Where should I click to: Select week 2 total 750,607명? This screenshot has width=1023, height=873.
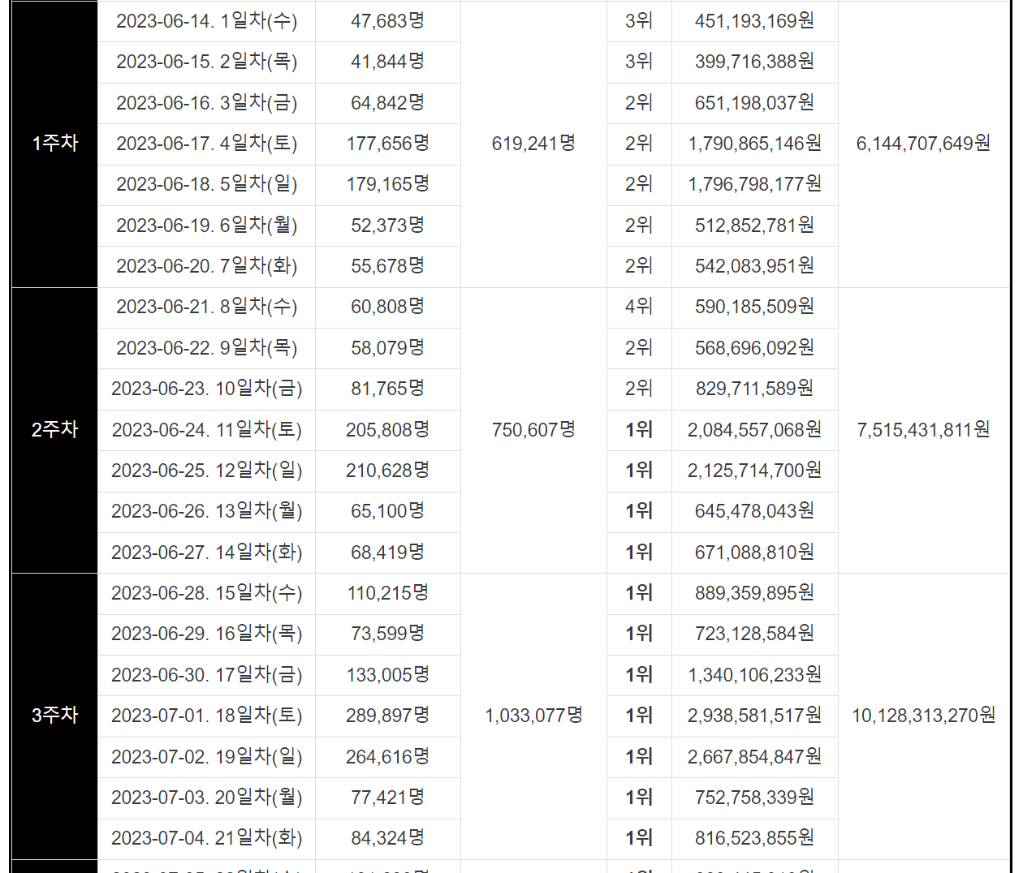click(x=533, y=430)
